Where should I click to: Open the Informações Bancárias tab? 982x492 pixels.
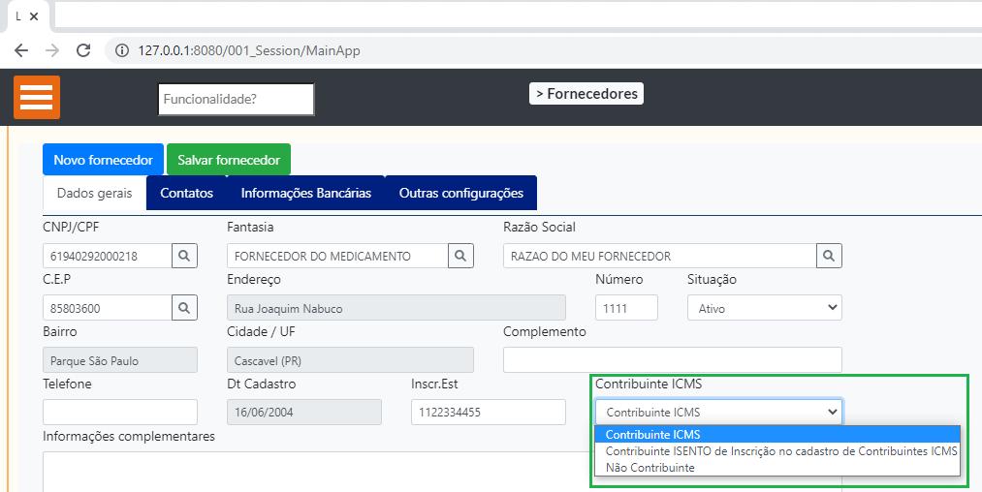(x=305, y=193)
